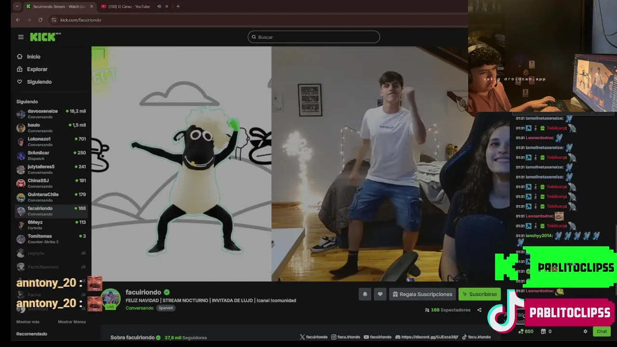Viewport: 617px width, 347px height.
Task: Open julytalleres5 followed channel
Action: pos(51,170)
